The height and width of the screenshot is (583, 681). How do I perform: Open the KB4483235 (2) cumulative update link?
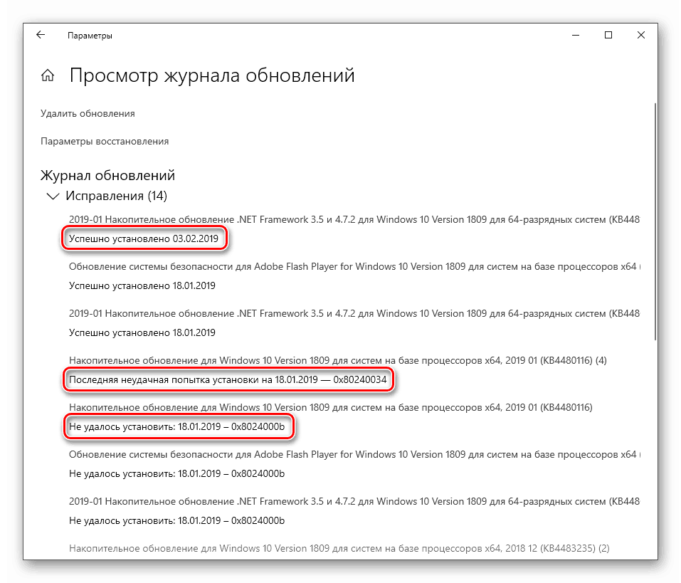339,548
